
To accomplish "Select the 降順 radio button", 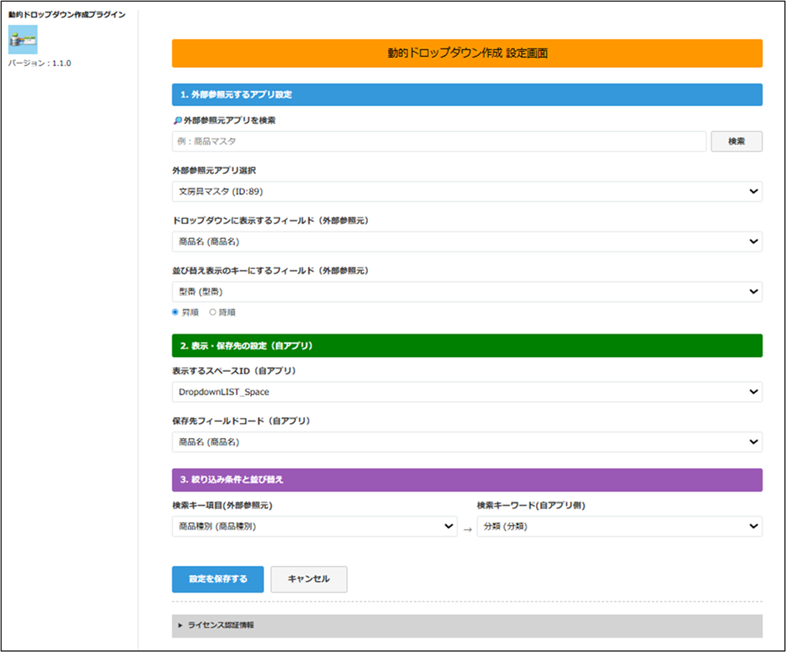I will (212, 312).
